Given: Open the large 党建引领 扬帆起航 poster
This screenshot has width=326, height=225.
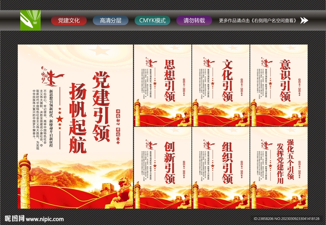Looking at the screenshot, I should [75, 127].
